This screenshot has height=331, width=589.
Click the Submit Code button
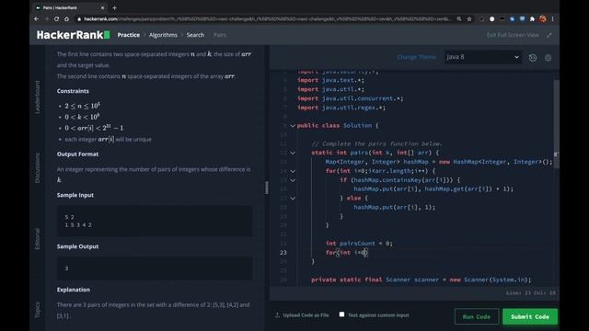coord(530,316)
